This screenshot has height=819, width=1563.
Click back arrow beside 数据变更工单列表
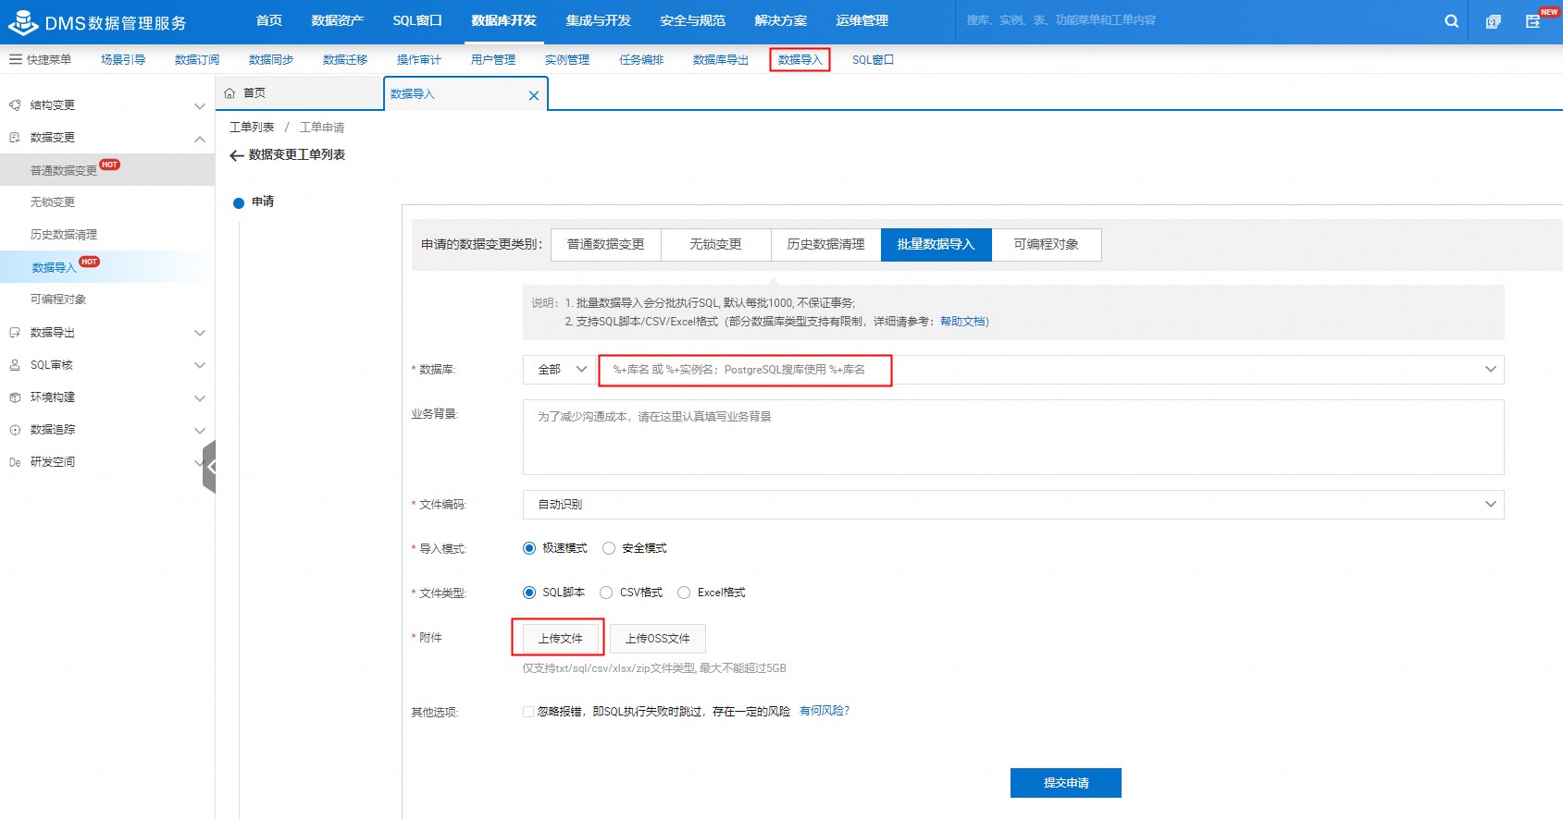(237, 155)
